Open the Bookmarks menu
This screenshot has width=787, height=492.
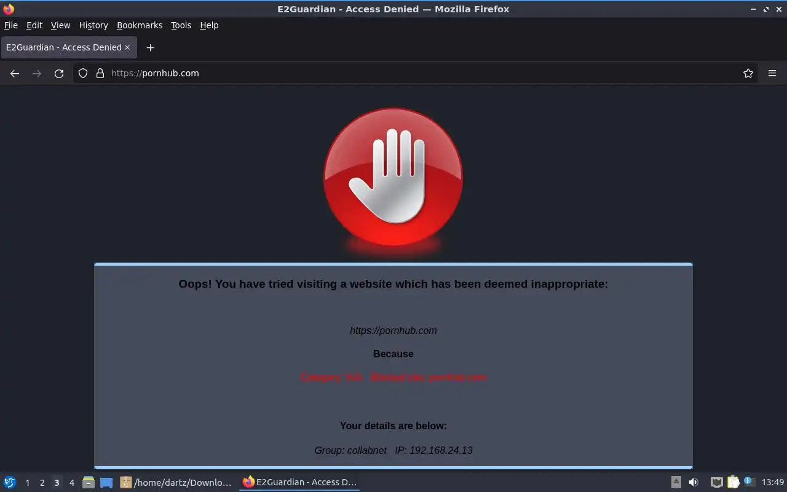point(140,25)
